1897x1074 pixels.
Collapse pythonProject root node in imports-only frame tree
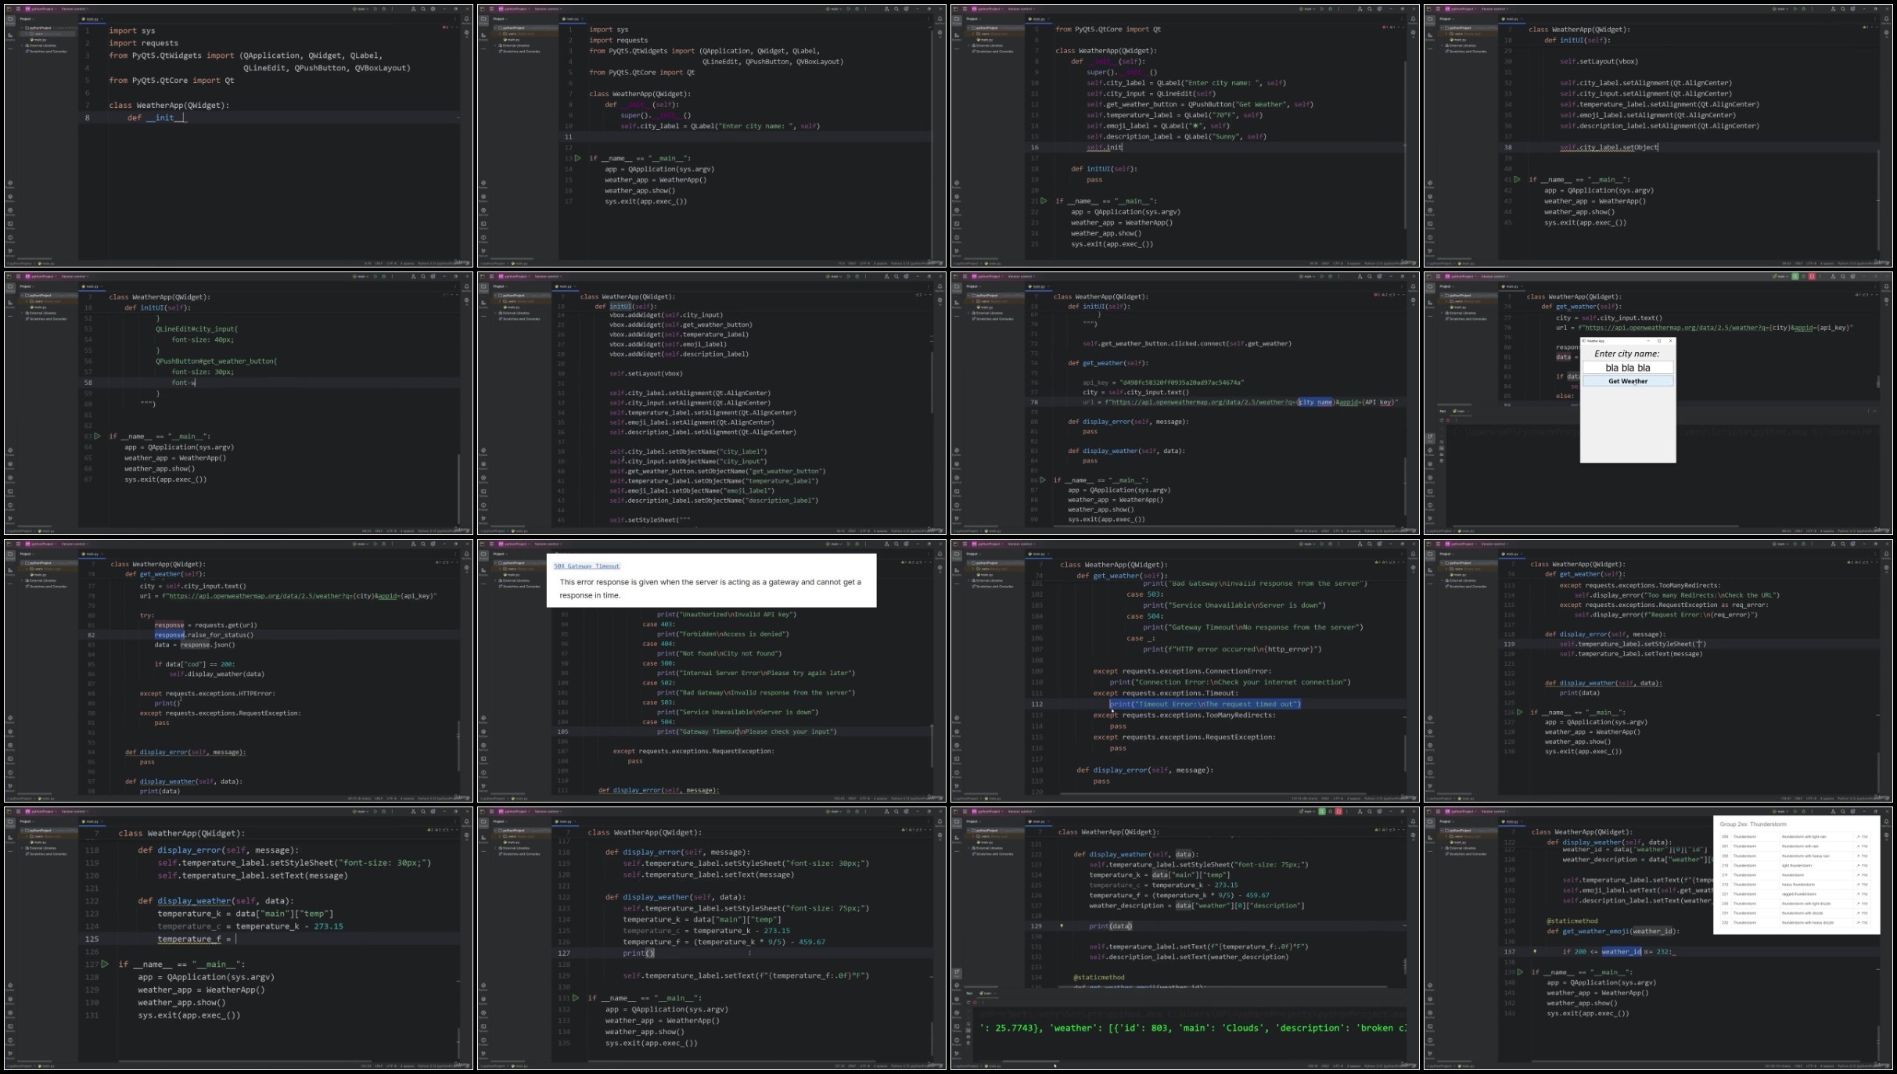click(x=22, y=28)
